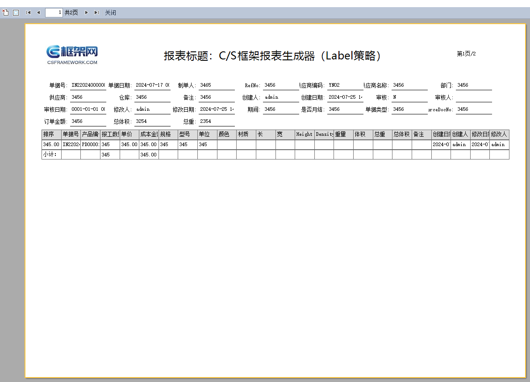
Task: Click the 规格 column header
Action: pos(168,134)
